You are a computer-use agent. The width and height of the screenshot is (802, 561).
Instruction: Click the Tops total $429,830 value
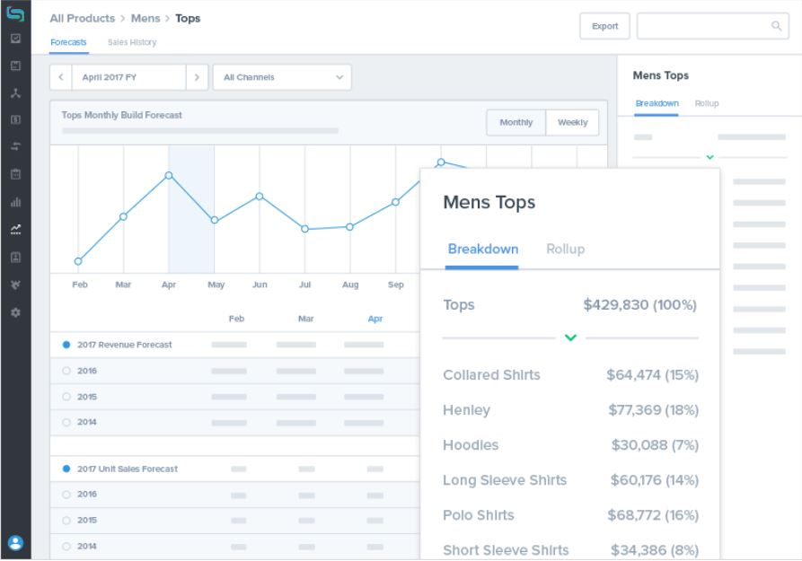pyautogui.click(x=639, y=305)
